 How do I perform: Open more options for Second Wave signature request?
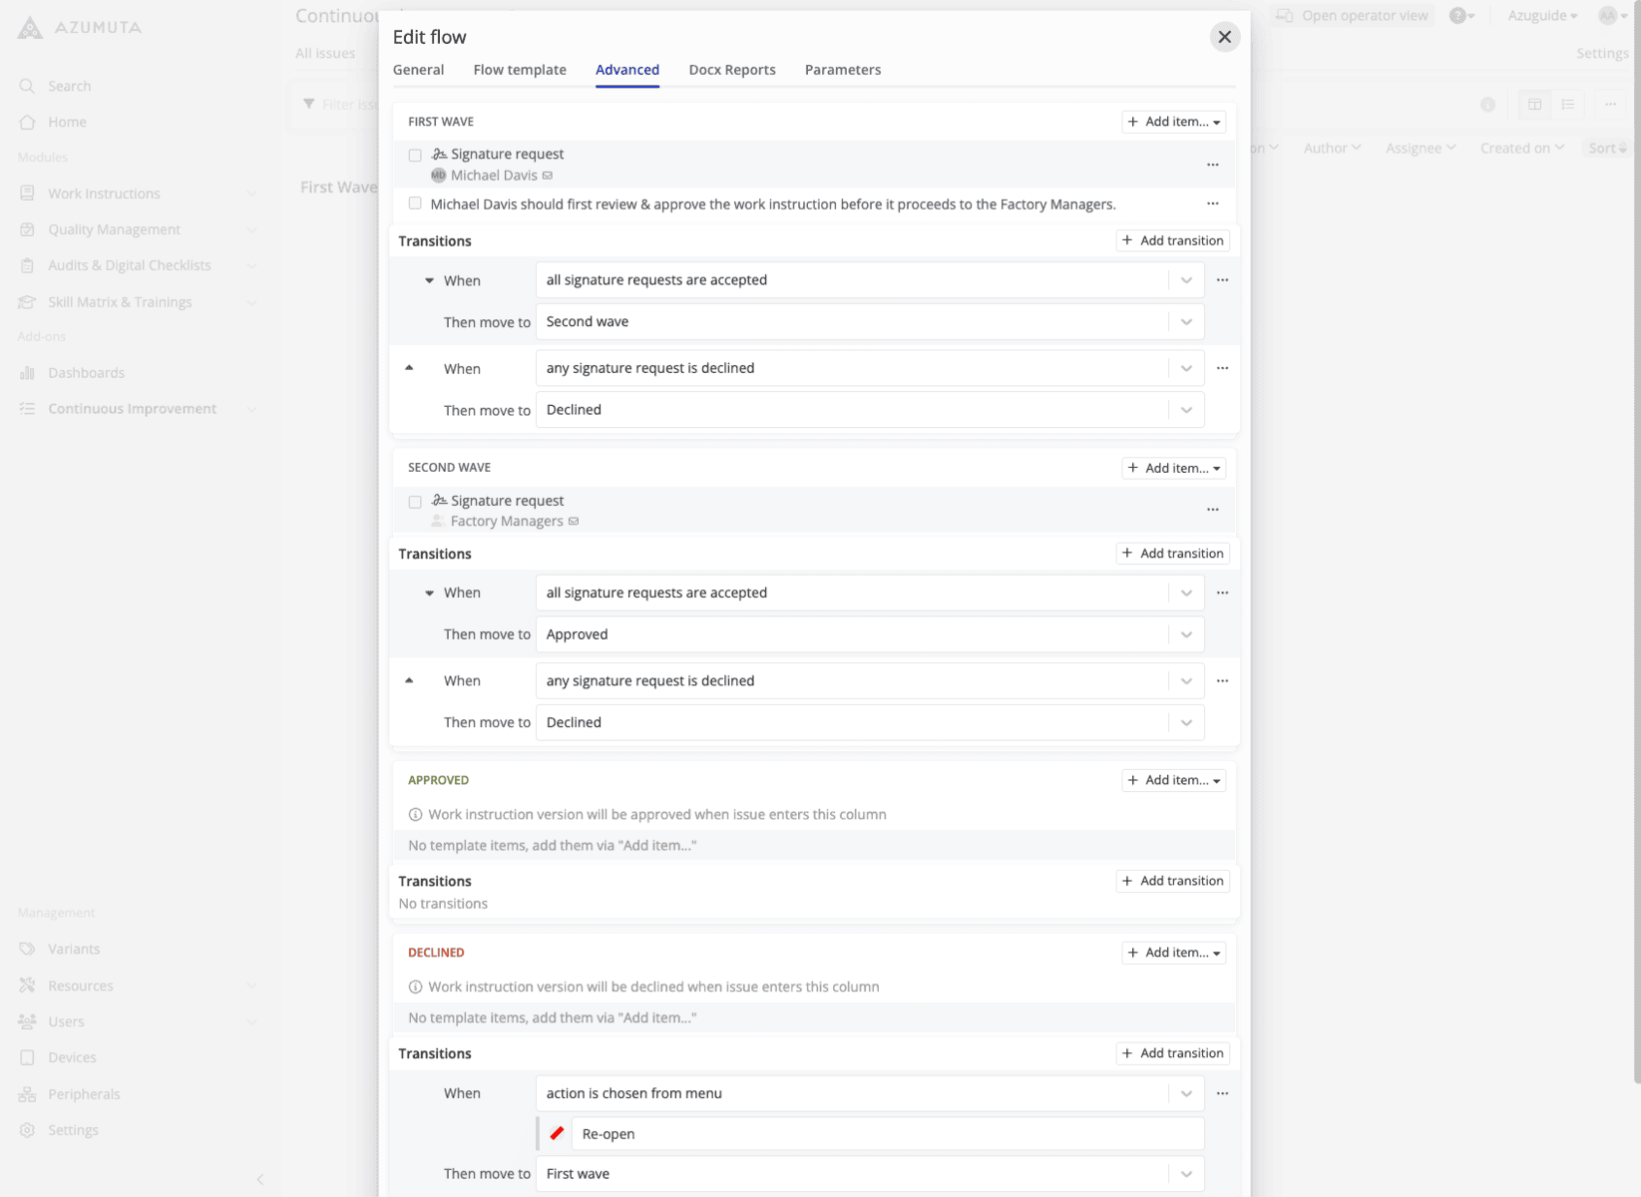tap(1212, 510)
